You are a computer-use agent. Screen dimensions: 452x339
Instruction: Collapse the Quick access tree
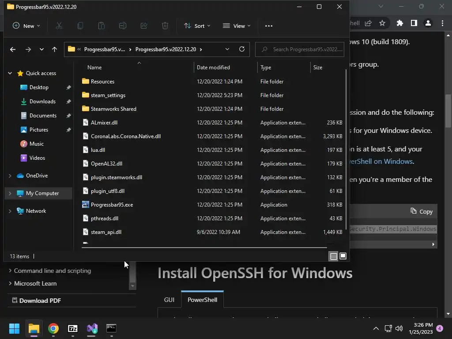[10, 73]
